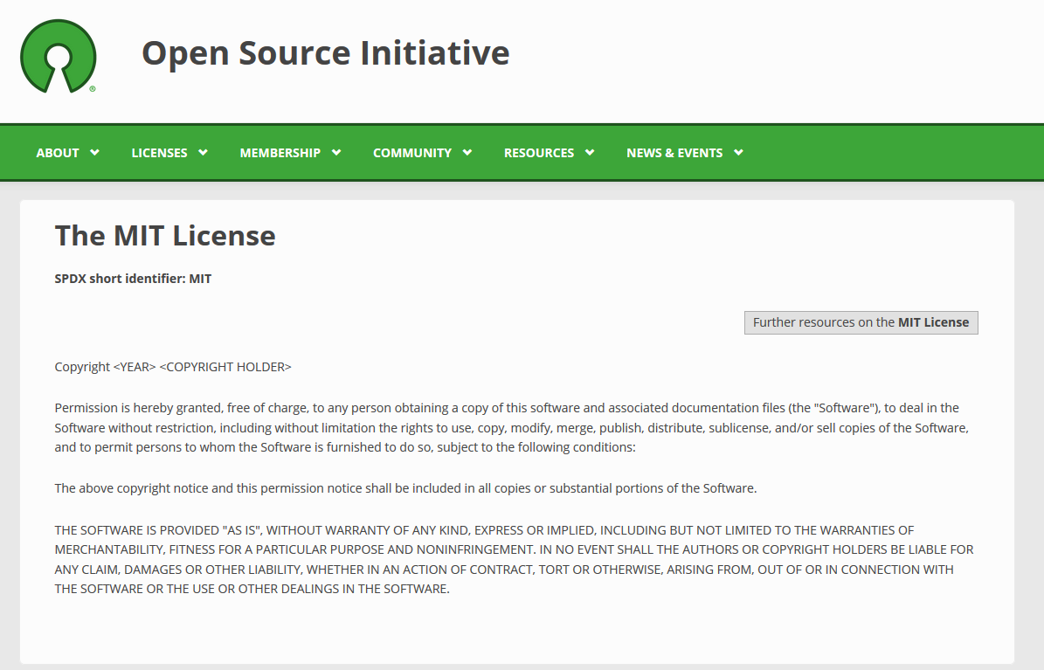Click The MIT License page heading
Screen dimensions: 1044x670
pyautogui.click(x=165, y=236)
